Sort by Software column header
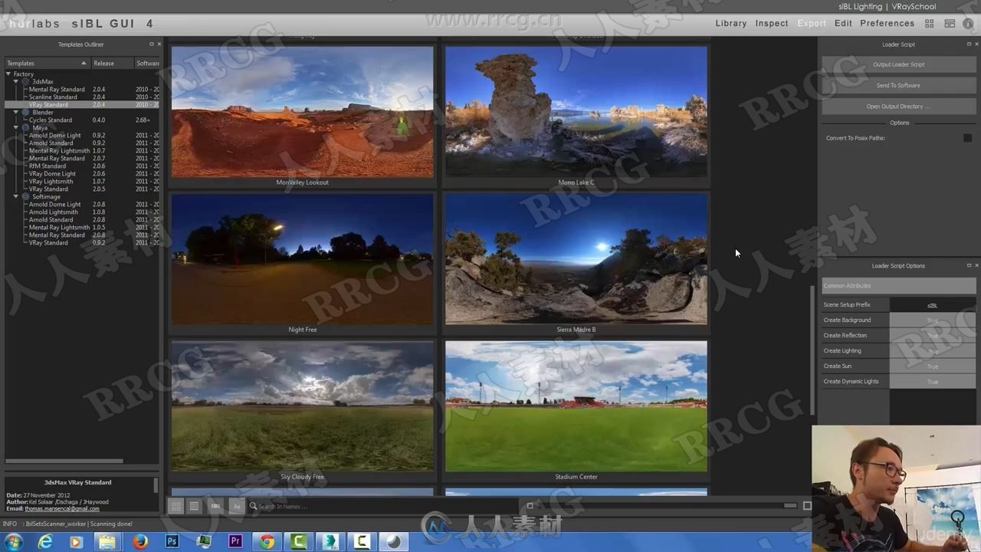This screenshot has width=981, height=552. [x=147, y=63]
